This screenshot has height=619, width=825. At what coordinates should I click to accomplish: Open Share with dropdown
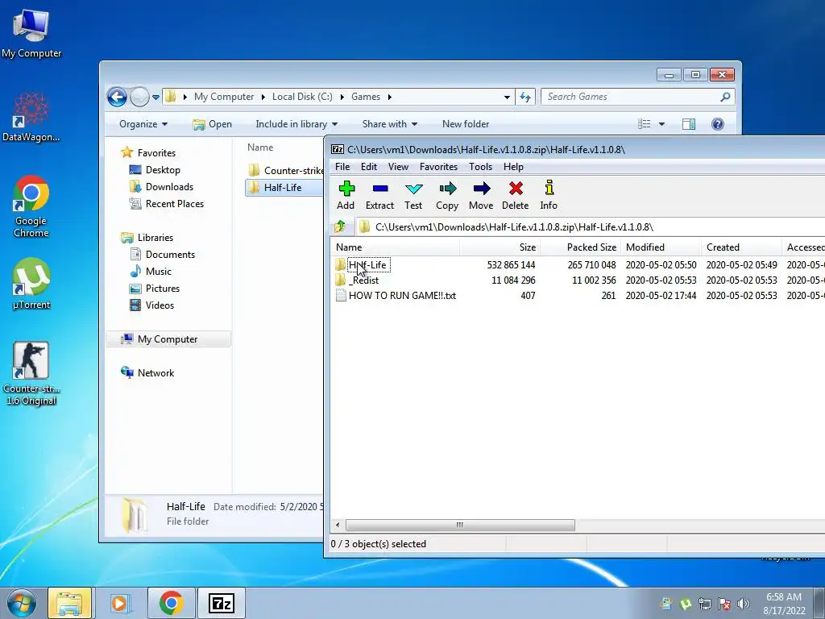pyautogui.click(x=389, y=124)
